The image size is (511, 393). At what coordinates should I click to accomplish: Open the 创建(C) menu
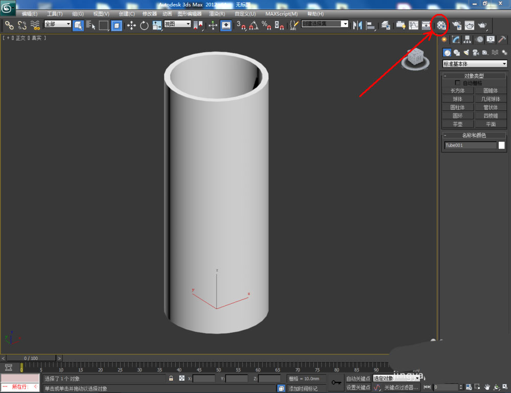(x=127, y=14)
